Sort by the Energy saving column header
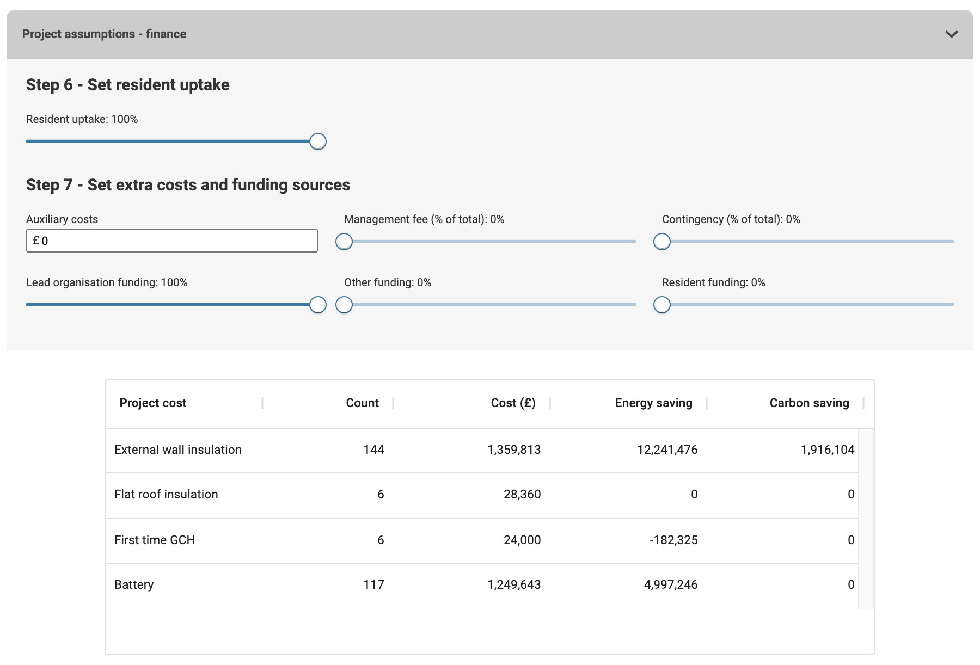Viewport: 980px width, 665px height. point(654,403)
